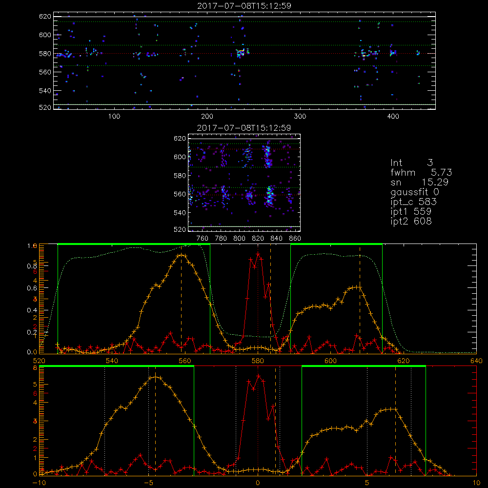Click the x-axis label 400 on top plot
The height and width of the screenshot is (488, 488).
393,117
